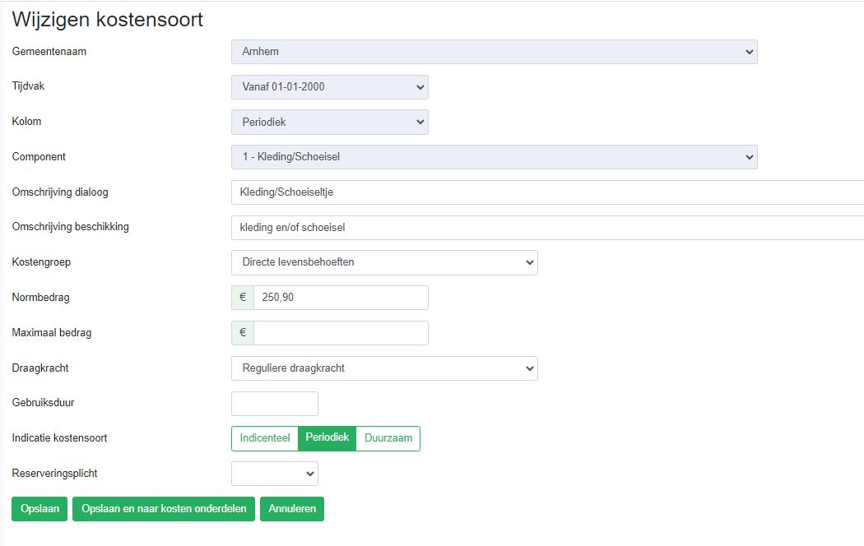
Task: Click the Kolom label
Action: pos(26,122)
